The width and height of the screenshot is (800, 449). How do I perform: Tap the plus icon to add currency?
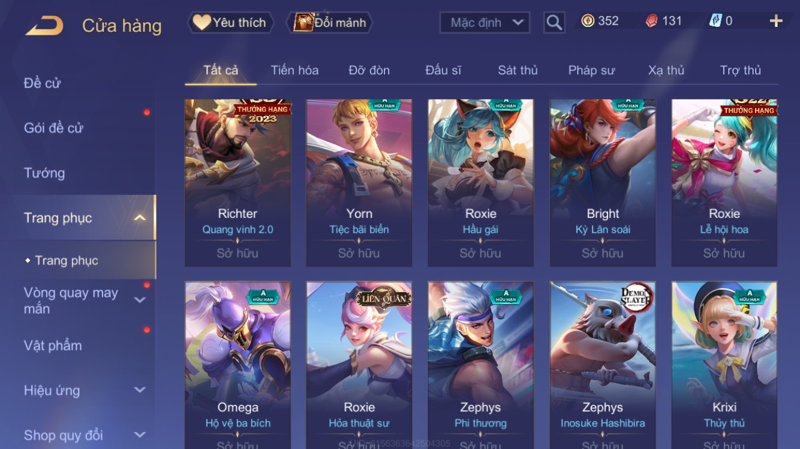click(776, 22)
